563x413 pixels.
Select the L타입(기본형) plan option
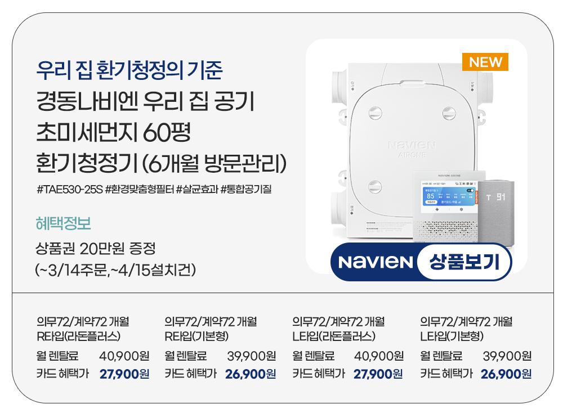pyautogui.click(x=452, y=336)
